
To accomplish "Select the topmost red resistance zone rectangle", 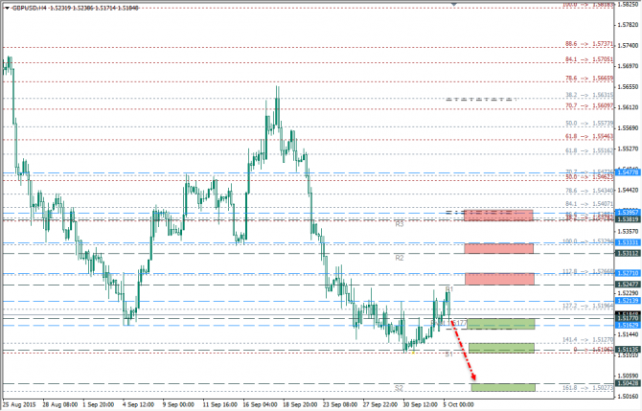I will [498, 216].
